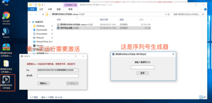Image resolution: width=212 pixels, height=103 pixels.
Task: Click Explorer's search box
Action: 189,14
